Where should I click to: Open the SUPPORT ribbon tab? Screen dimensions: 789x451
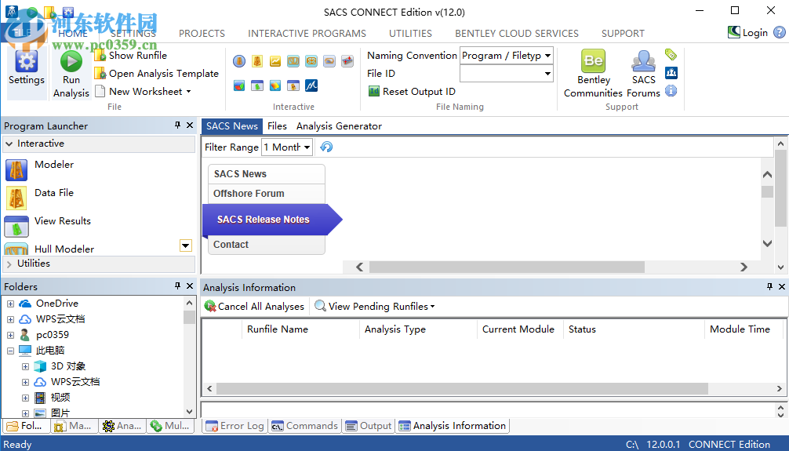coord(623,34)
